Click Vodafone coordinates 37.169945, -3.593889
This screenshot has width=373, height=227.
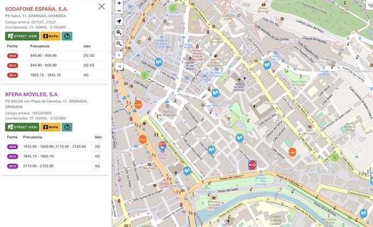pos(36,28)
